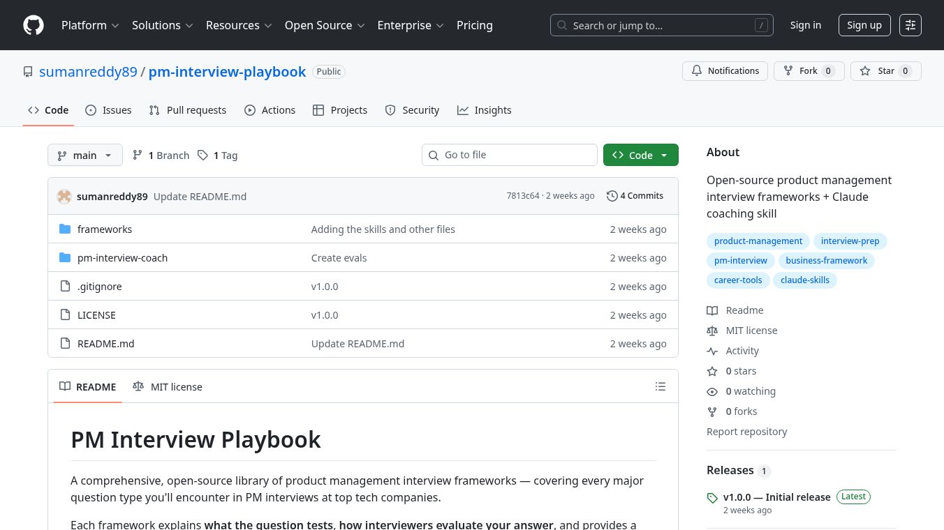The image size is (944, 530).
Task: Fork the repository
Action: click(809, 71)
